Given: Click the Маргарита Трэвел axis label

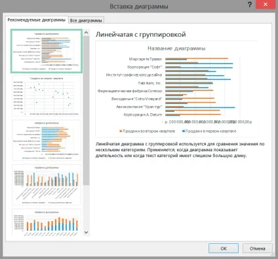Looking at the screenshot, I should tap(146, 59).
